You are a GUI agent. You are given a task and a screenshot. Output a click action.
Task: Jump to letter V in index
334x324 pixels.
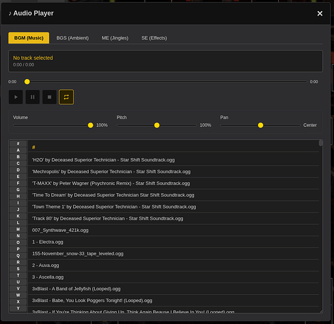pos(18,288)
